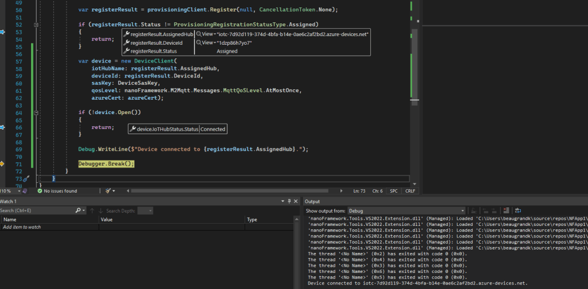Click the screwdriver quick actions icon on line 73

pyautogui.click(x=25, y=179)
